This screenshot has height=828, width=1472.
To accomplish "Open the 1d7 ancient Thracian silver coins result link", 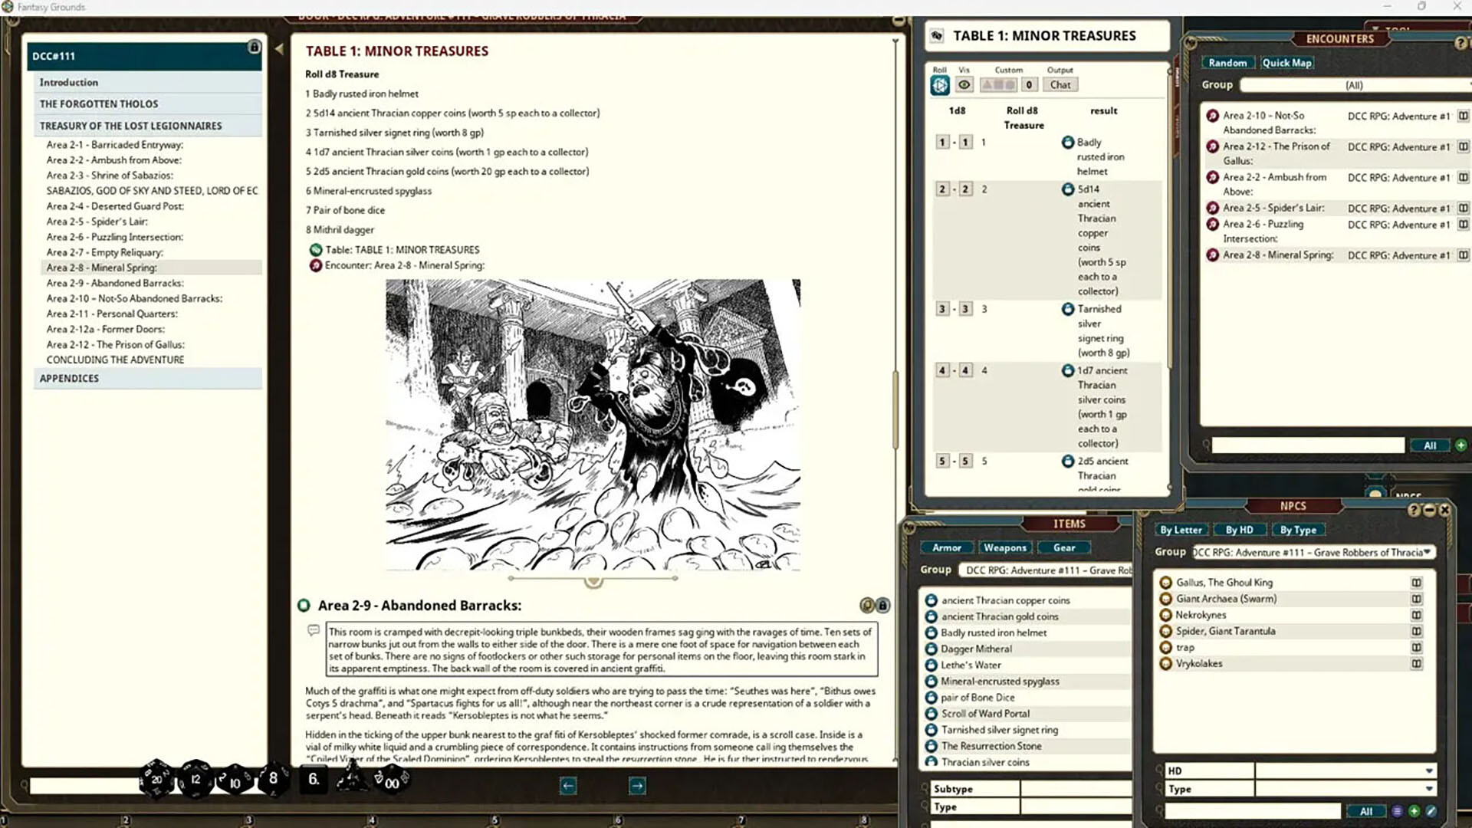I will coord(1068,370).
